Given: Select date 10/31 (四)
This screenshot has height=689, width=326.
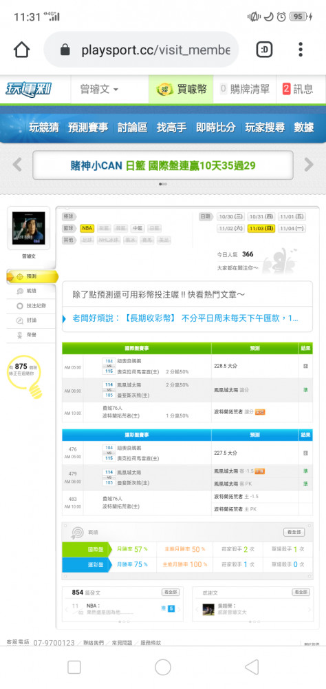Looking at the screenshot, I should pyautogui.click(x=261, y=216).
